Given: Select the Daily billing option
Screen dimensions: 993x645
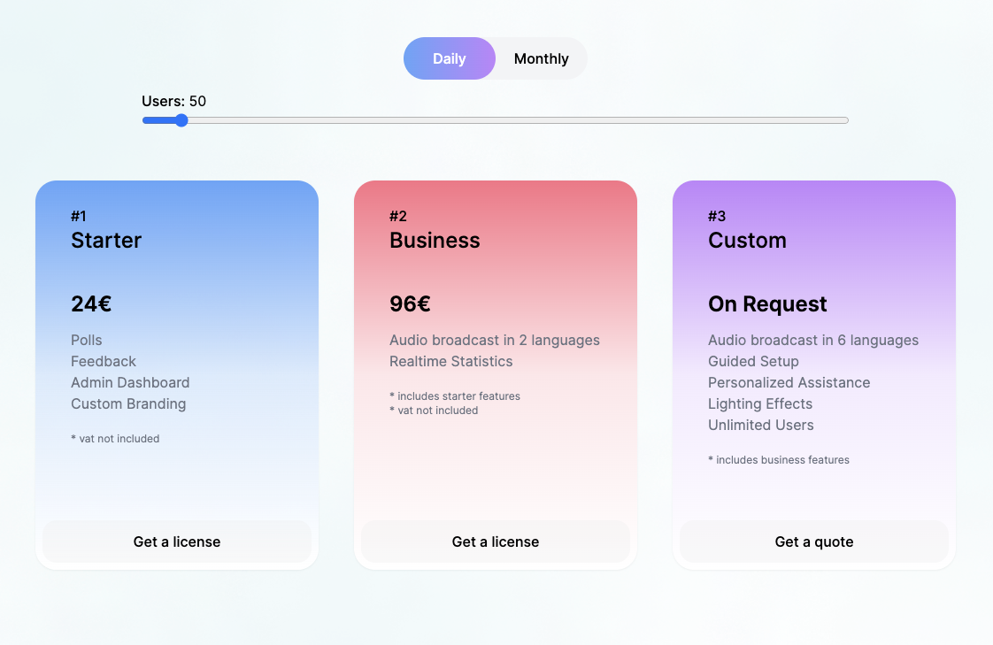Looking at the screenshot, I should [449, 58].
